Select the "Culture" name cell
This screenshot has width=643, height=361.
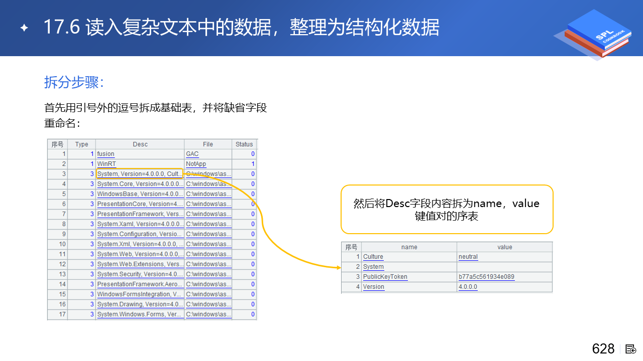pyautogui.click(x=409, y=257)
